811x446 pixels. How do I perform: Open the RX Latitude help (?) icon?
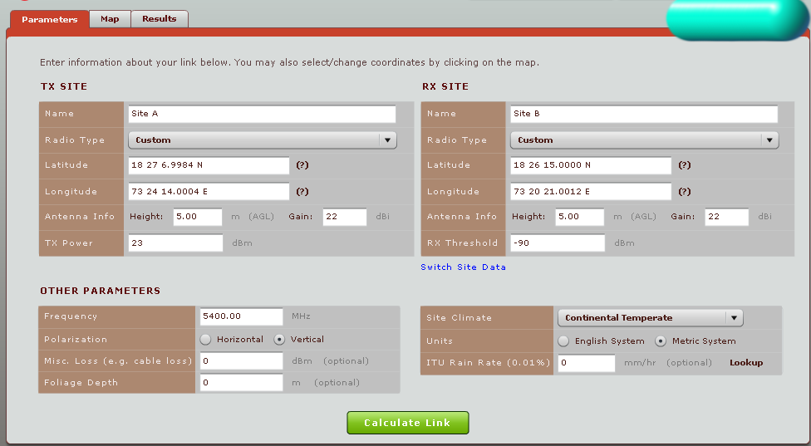[x=685, y=164]
